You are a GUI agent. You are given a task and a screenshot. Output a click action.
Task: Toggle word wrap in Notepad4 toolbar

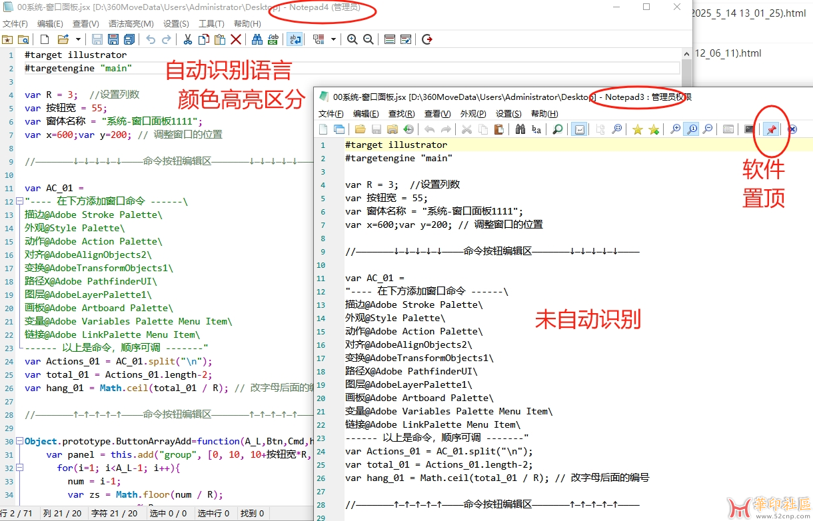pyautogui.click(x=295, y=39)
